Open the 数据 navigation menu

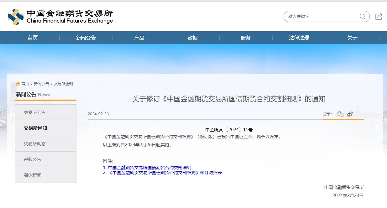point(192,38)
